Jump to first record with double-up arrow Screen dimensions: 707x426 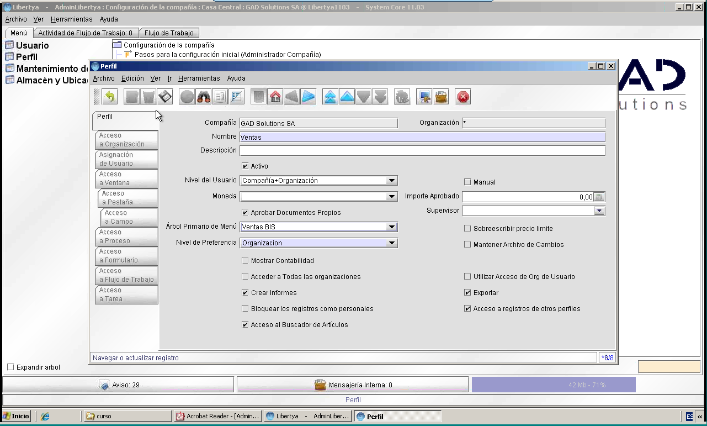330,97
